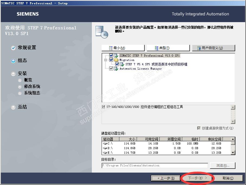Collapse the Migration tree node
This screenshot has width=246, height=185.
[x=106, y=60]
